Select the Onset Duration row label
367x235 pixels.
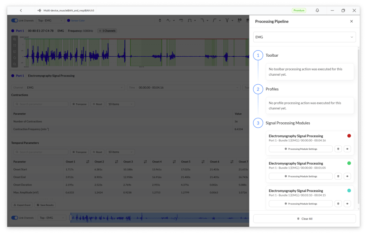(23, 185)
